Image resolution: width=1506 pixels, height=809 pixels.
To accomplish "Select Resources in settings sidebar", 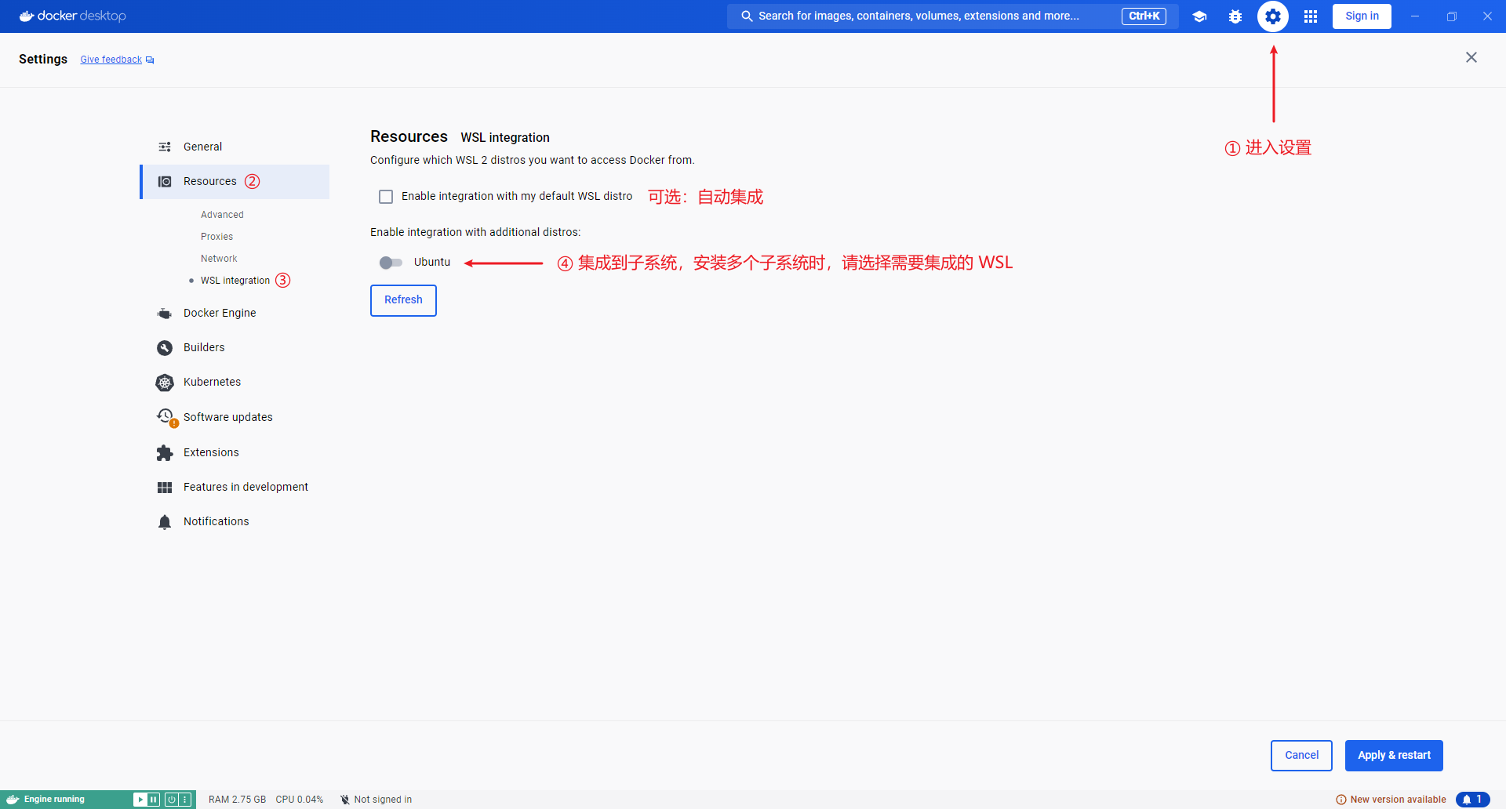I will pos(209,182).
